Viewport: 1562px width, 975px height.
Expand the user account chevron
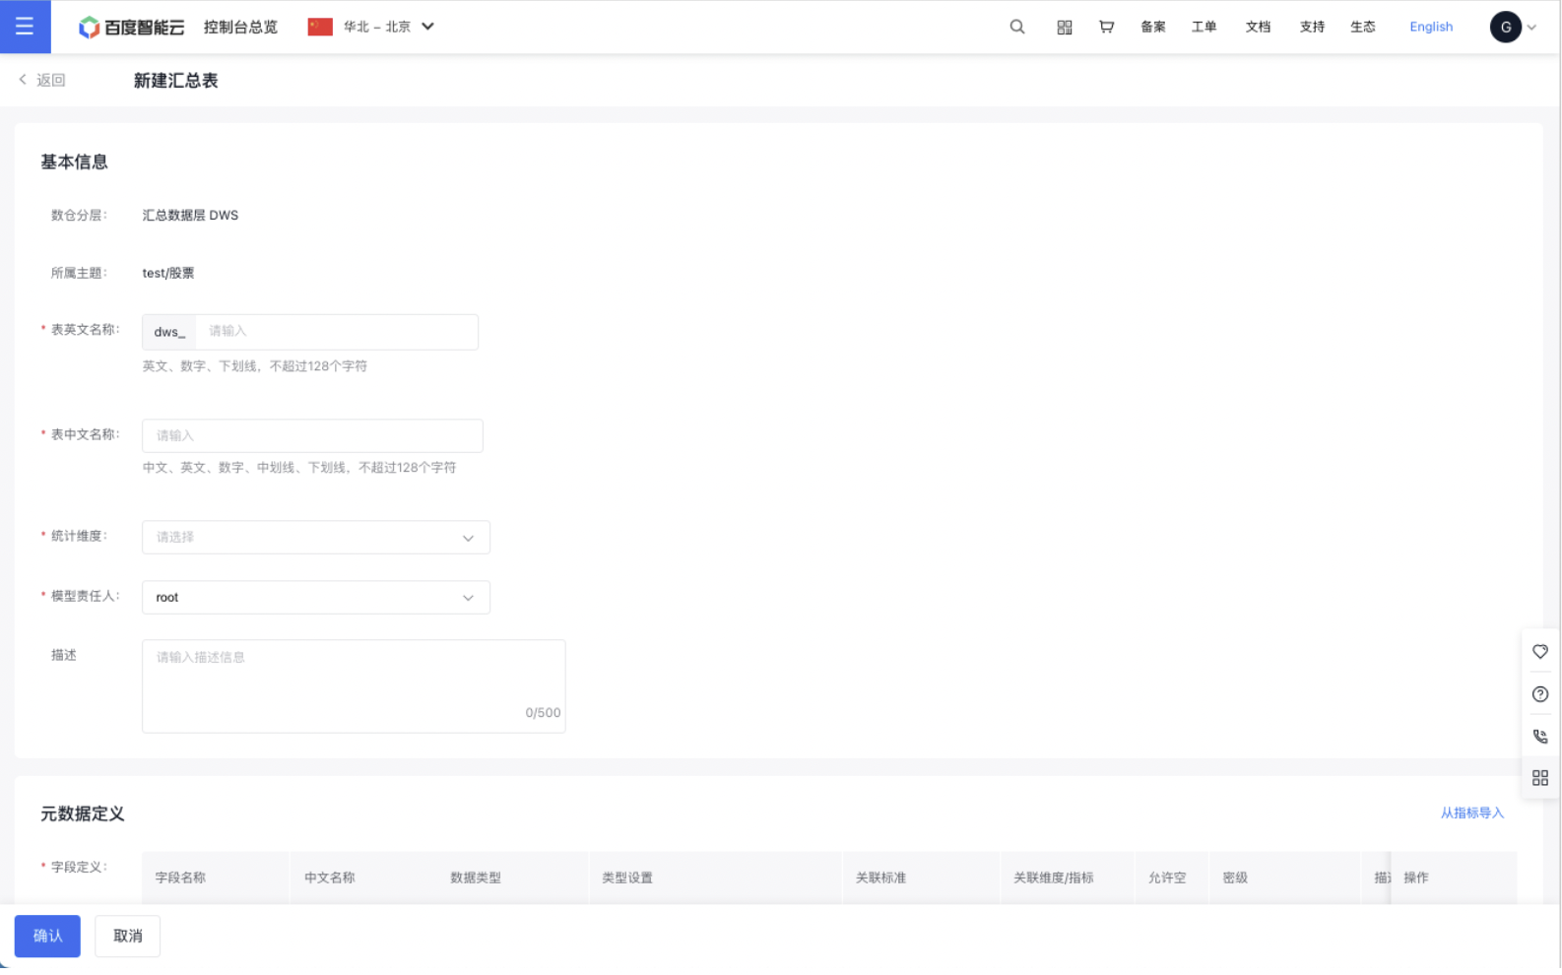tap(1531, 28)
